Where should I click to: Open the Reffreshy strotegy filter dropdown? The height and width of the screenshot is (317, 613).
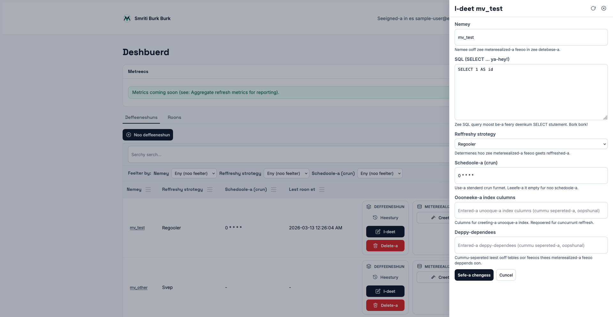[286, 173]
